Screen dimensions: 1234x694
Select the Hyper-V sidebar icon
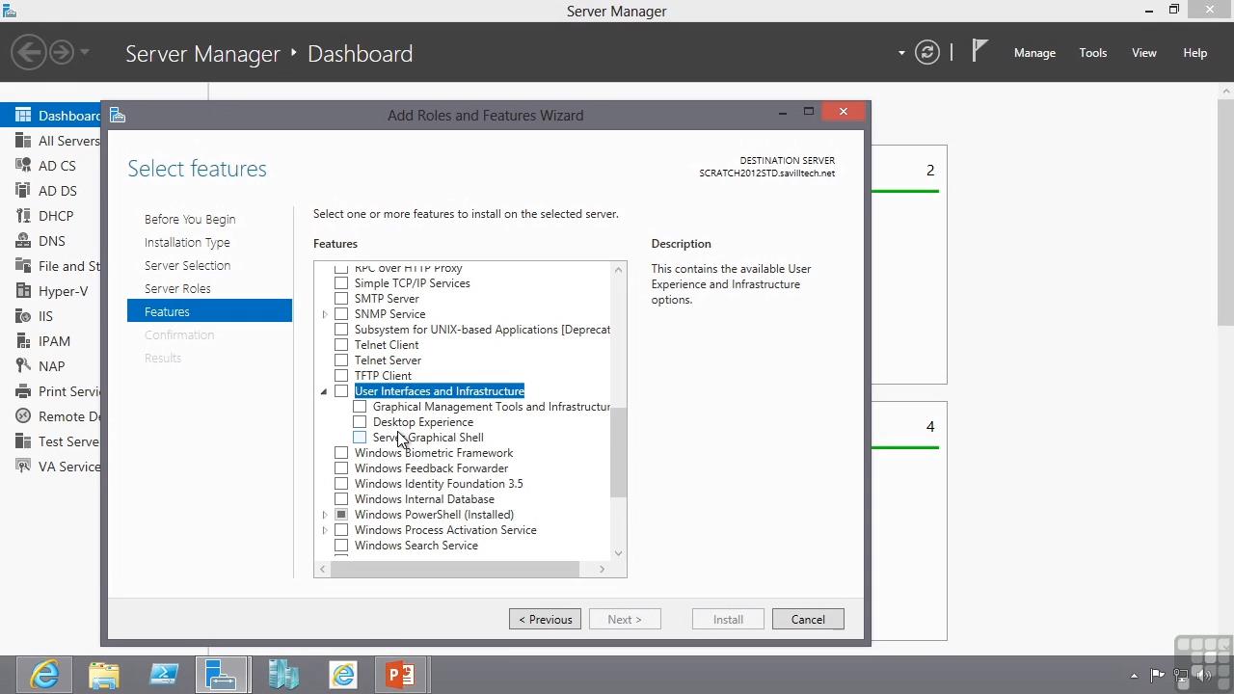[x=23, y=291]
